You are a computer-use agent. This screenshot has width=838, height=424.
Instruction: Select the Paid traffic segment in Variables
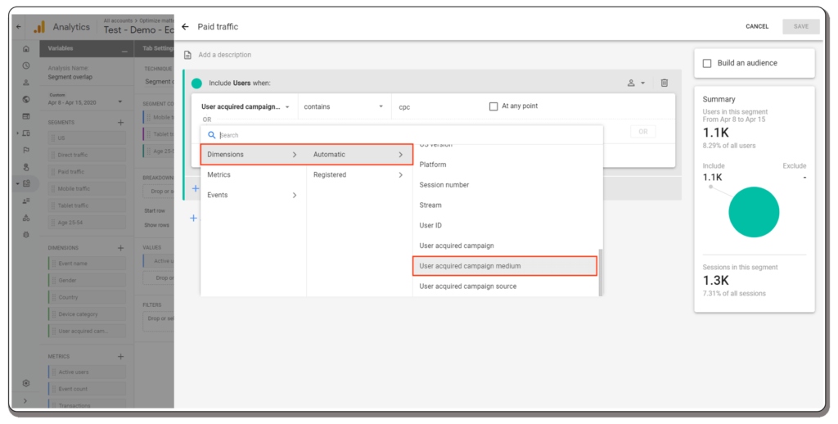tap(87, 172)
